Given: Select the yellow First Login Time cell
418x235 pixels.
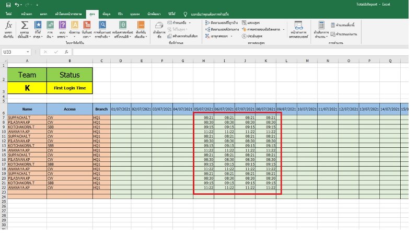Looking at the screenshot, I should [69, 88].
